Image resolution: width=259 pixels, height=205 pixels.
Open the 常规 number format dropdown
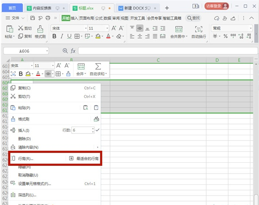point(251,28)
